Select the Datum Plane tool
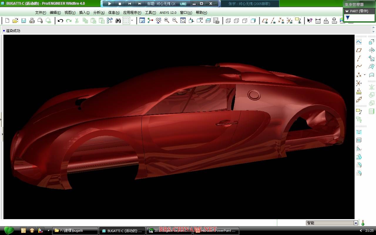Image resolution: width=376 pixels, height=235 pixels. [x=359, y=50]
